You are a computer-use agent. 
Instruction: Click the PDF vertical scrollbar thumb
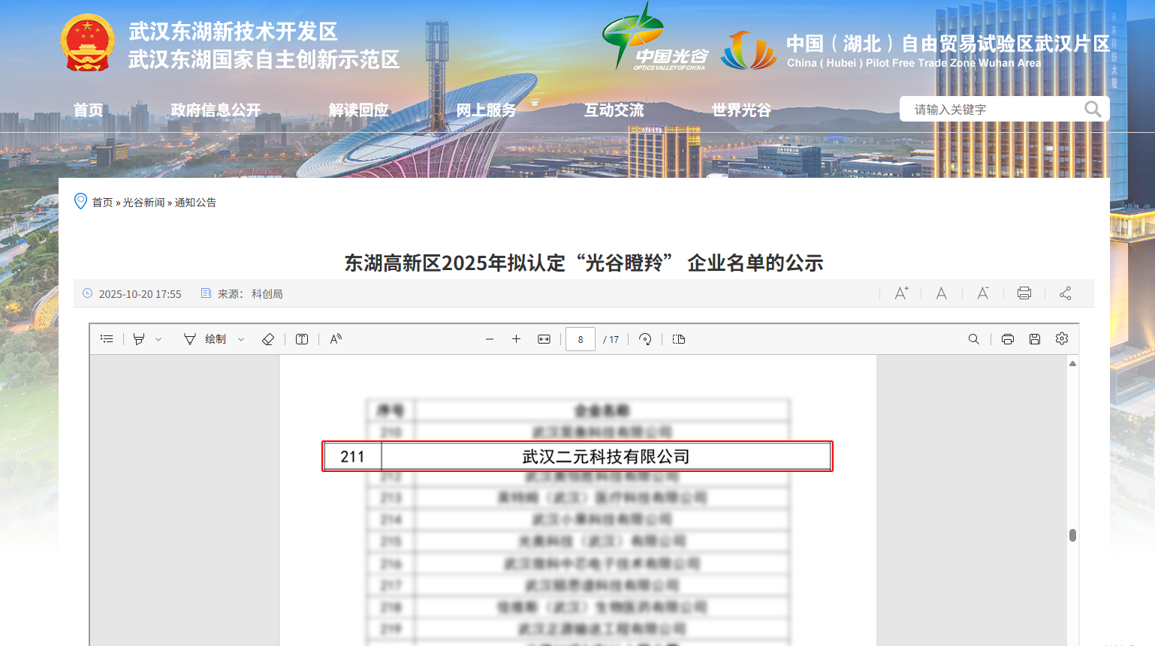(1072, 535)
